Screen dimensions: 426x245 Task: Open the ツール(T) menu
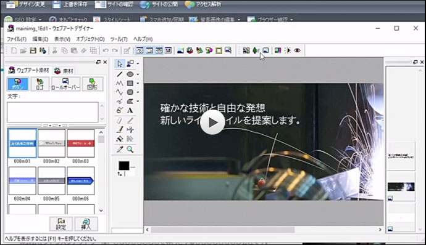119,39
